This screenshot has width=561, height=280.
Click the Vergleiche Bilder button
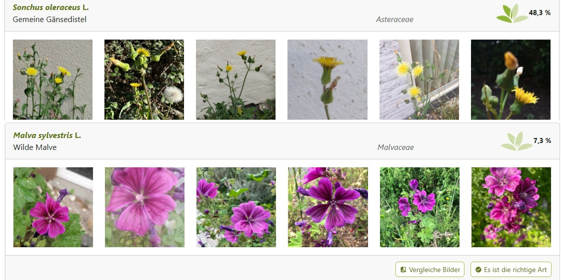pos(430,270)
